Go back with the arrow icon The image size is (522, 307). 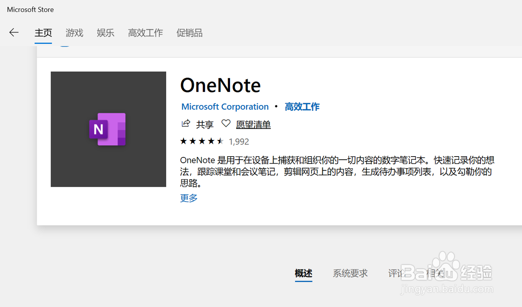click(x=14, y=33)
